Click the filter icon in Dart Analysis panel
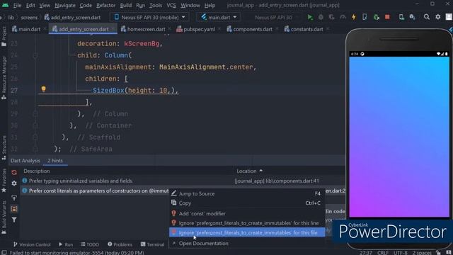The image size is (453, 255). 14,220
